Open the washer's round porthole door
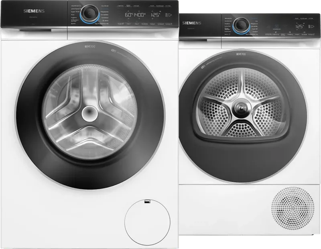321x249 pixels. [90, 115]
